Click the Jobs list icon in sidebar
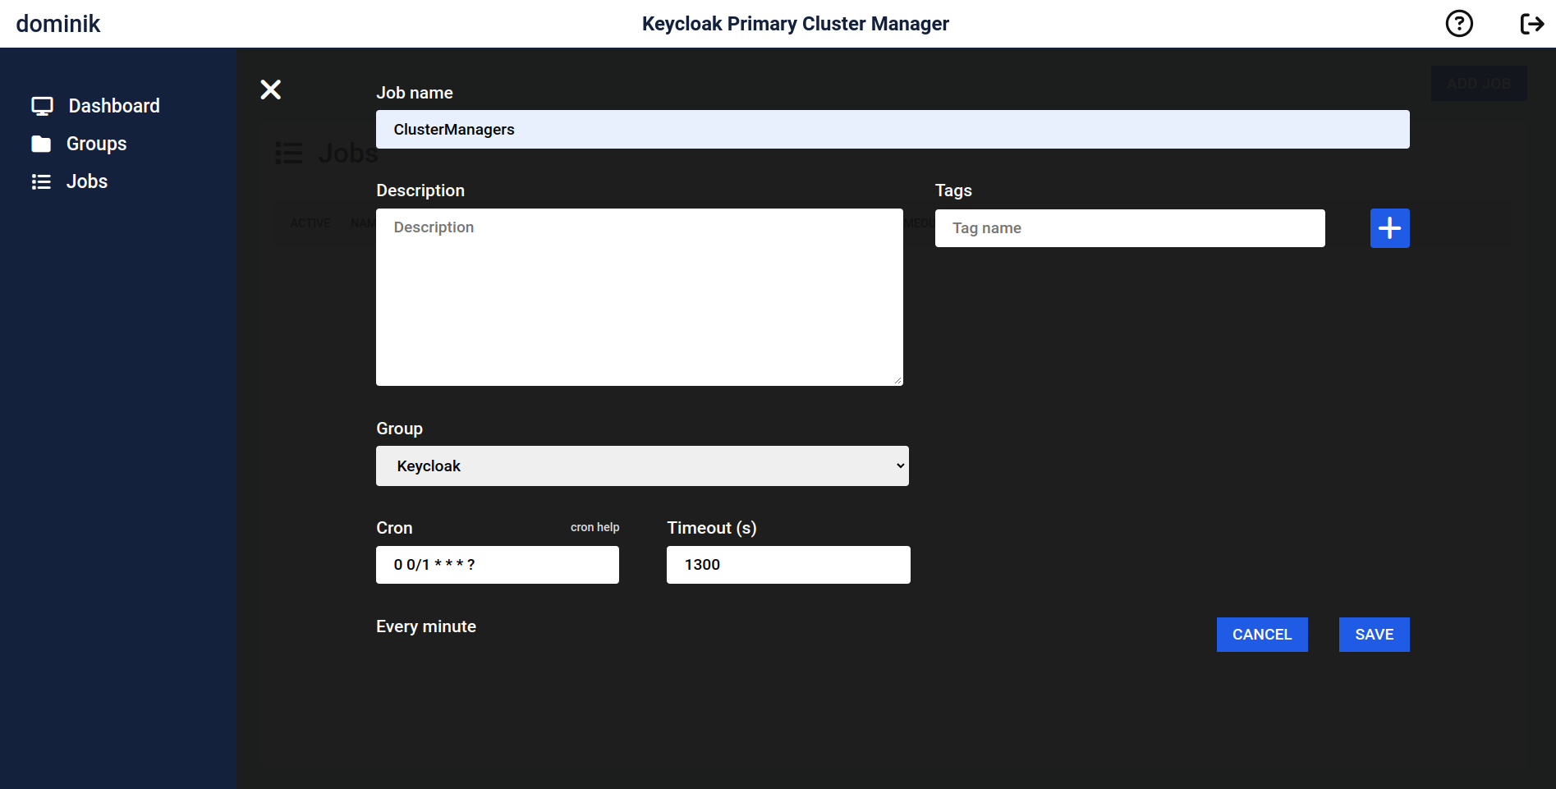Image resolution: width=1556 pixels, height=789 pixels. click(x=41, y=182)
